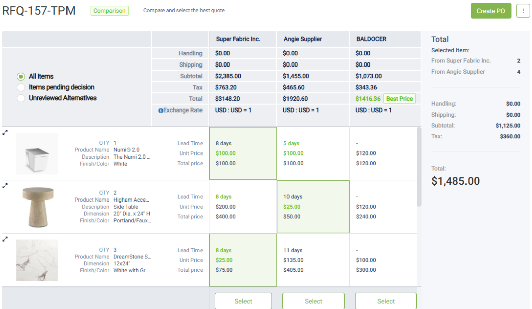Choose Items pending decision filter
This screenshot has width=532, height=309.
pyautogui.click(x=21, y=87)
